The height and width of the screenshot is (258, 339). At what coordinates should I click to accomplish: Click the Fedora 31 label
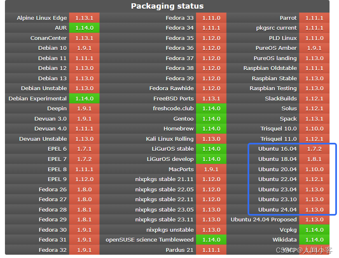53,239
